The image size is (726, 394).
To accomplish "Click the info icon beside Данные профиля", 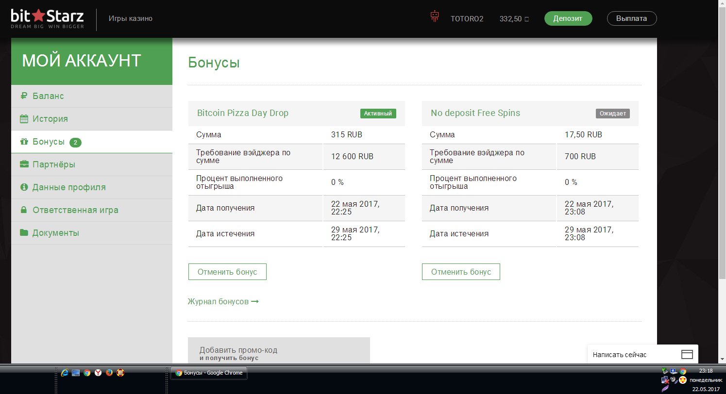I will point(24,187).
